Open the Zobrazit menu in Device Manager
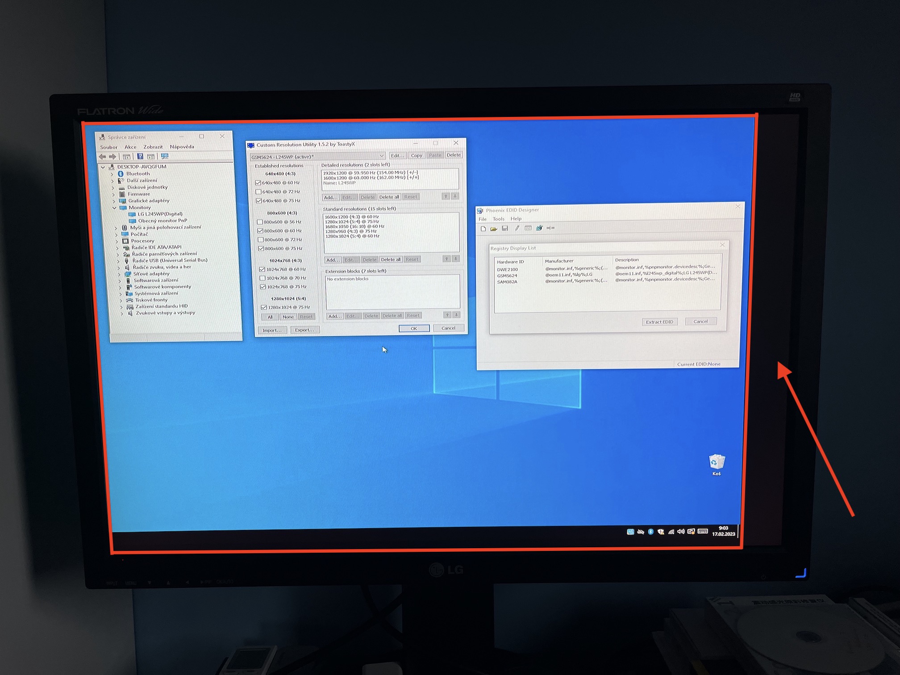Screen dimensions: 900x675 (x=153, y=147)
